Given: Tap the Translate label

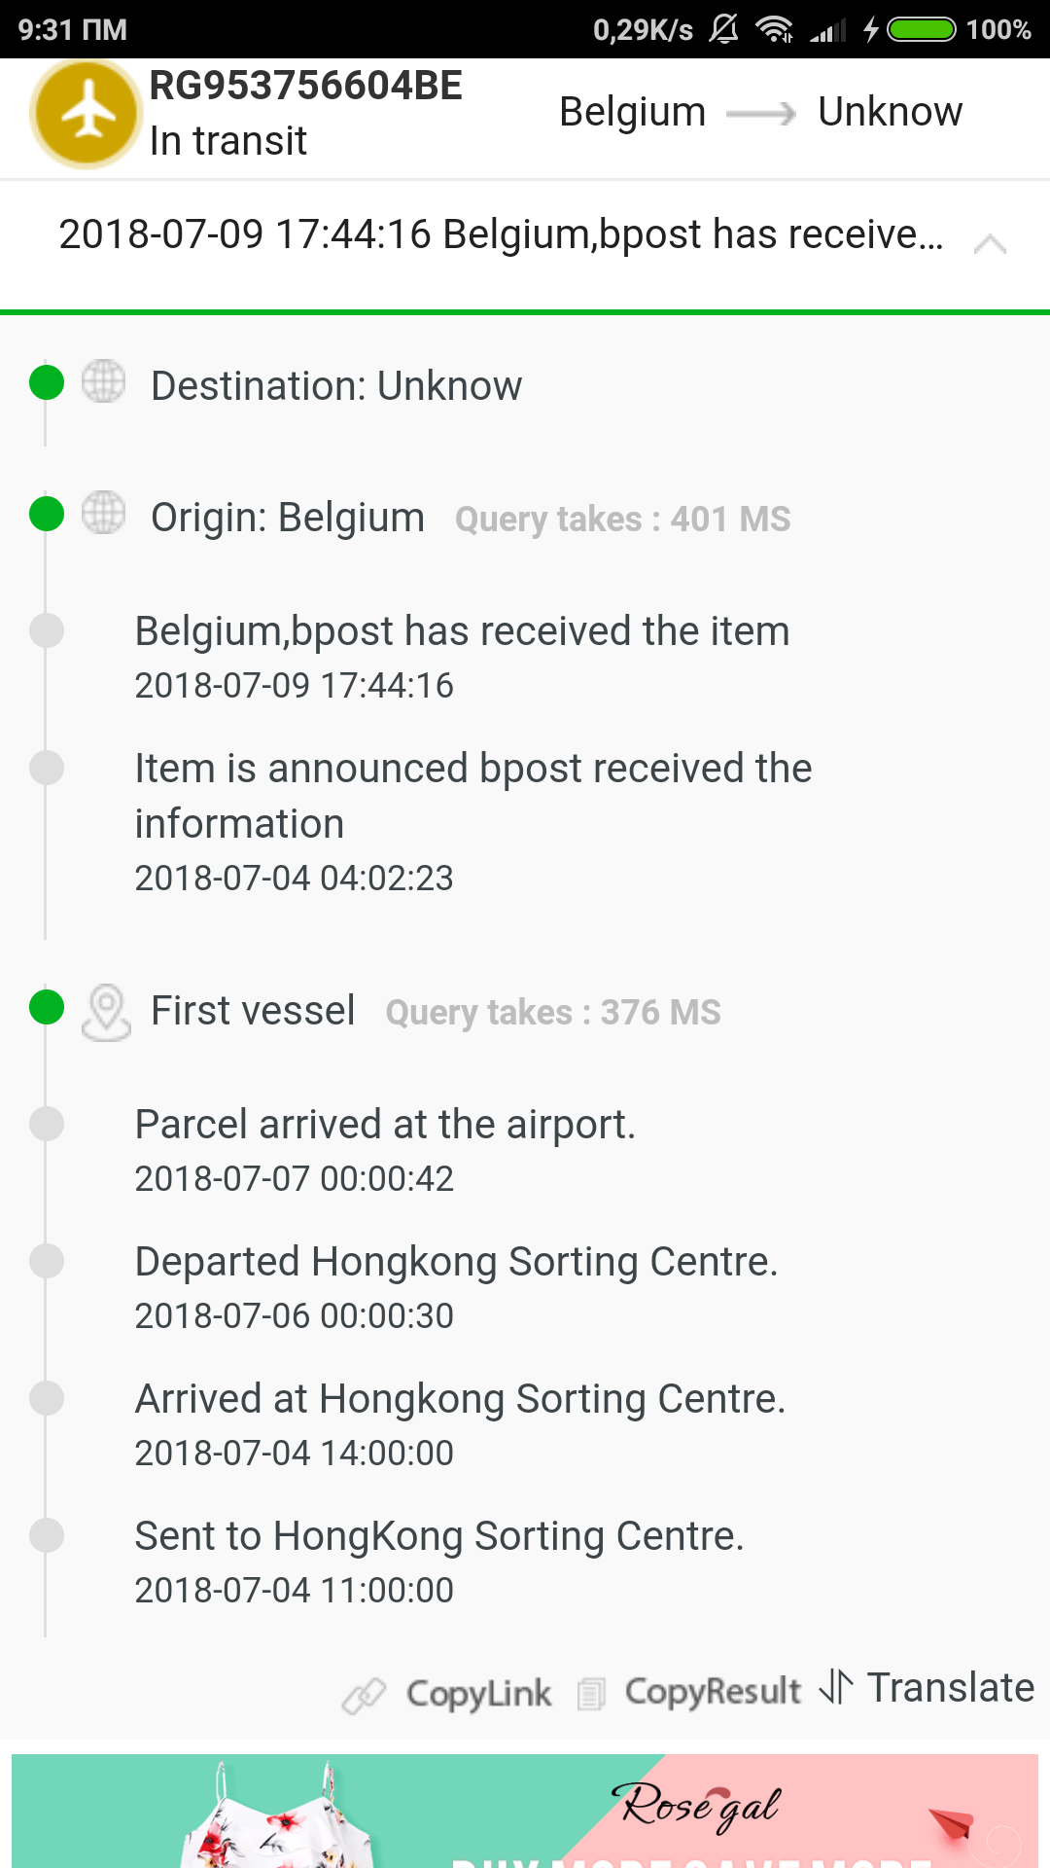Looking at the screenshot, I should 950,1688.
